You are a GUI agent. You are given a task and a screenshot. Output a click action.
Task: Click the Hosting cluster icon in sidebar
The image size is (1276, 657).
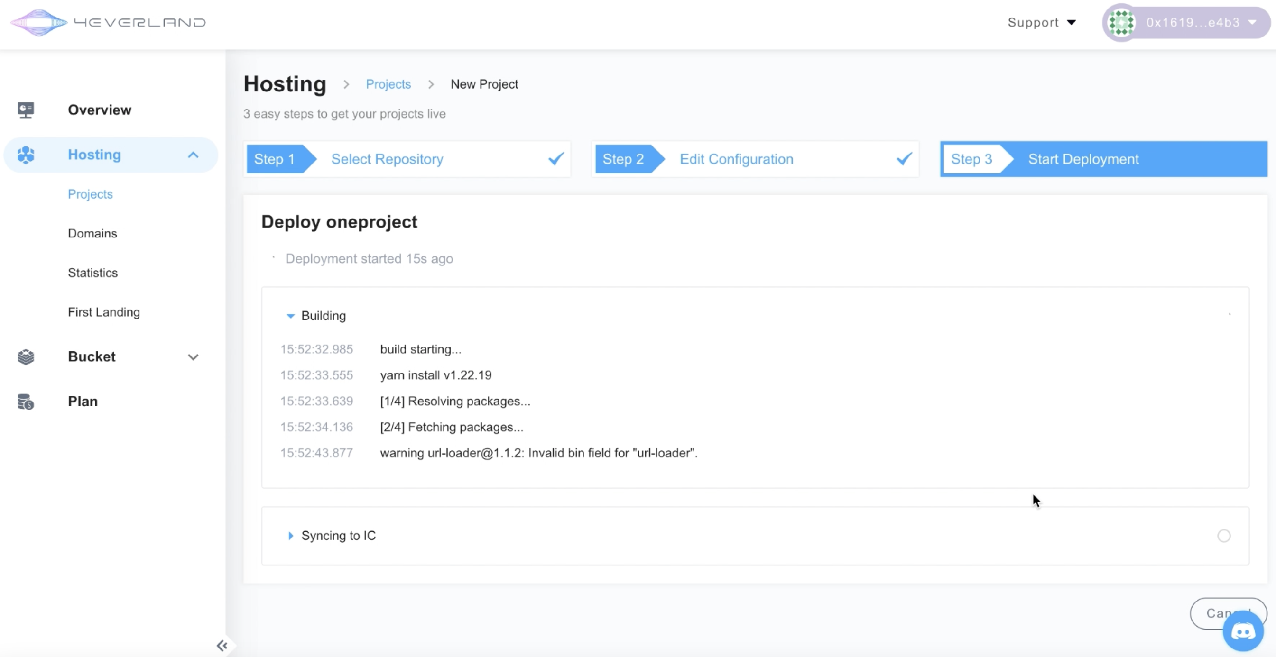(26, 155)
